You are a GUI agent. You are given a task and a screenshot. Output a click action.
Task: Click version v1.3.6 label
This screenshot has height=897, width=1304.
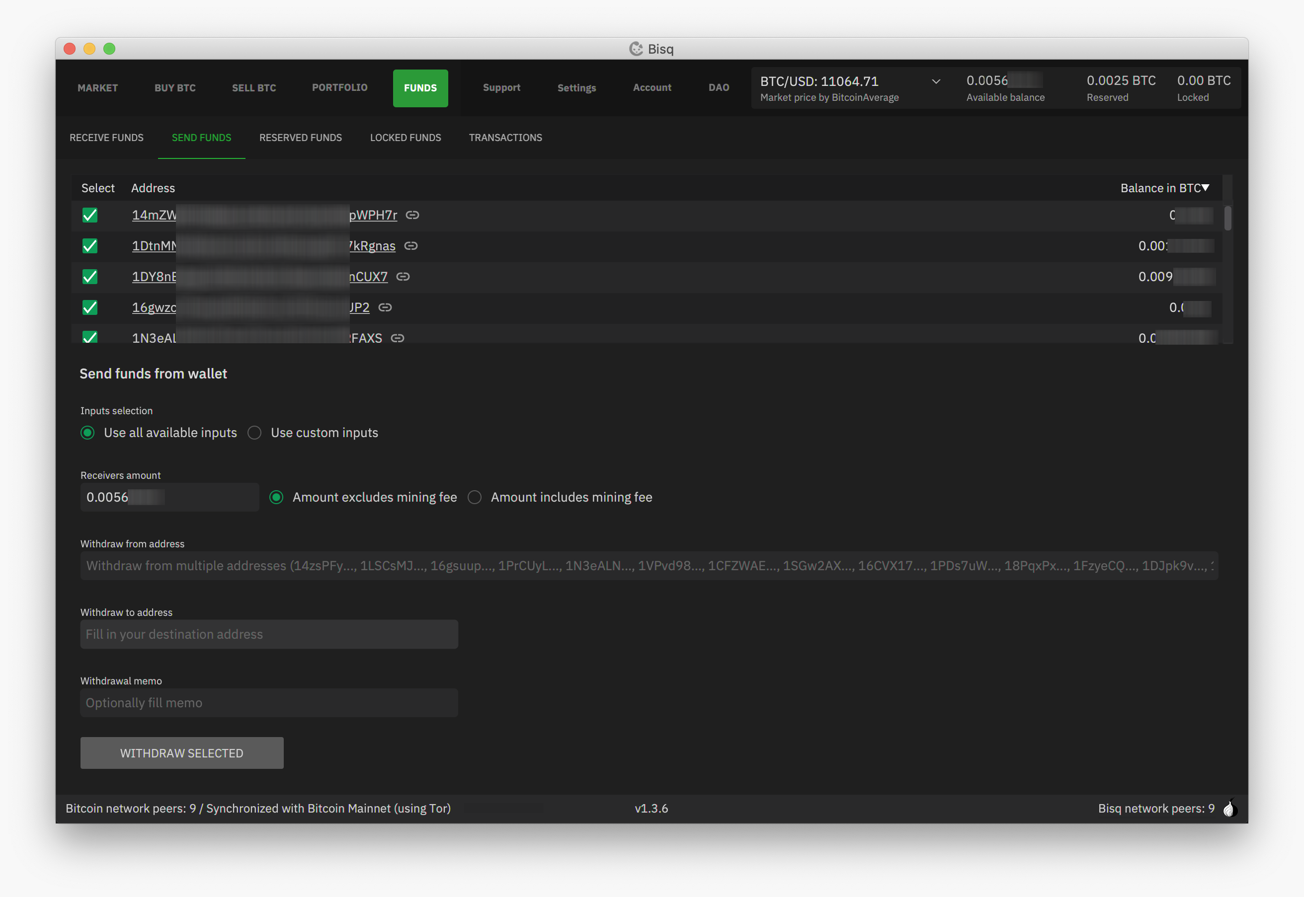651,809
